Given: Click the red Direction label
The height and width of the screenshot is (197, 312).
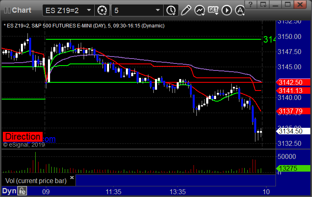Looking at the screenshot, I should (23, 137).
